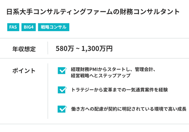The width and height of the screenshot is (189, 132).
Task: Open the 戦略コンサル tag
Action: [x=53, y=27]
